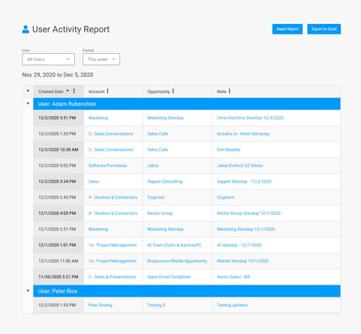Open the This week period dropdown
The image size is (361, 334).
pos(101,59)
